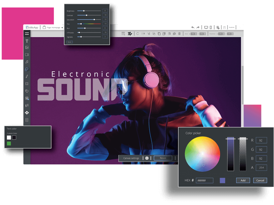
Task: Open the hamburger menu in the sidebar
Action: tap(27, 34)
